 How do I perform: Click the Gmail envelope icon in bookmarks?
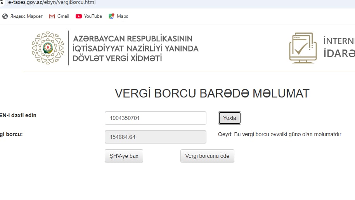[x=52, y=16]
